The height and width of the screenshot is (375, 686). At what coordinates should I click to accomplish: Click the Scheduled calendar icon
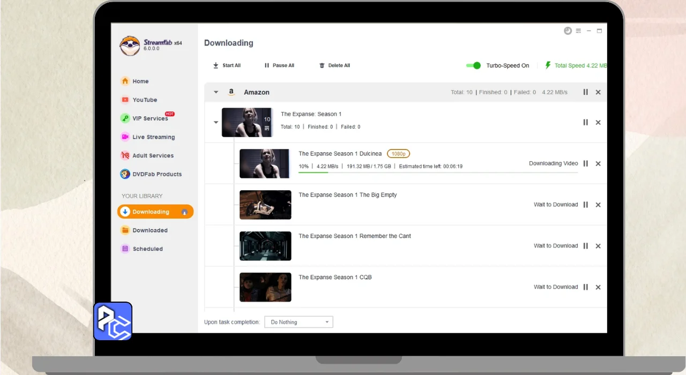tap(125, 249)
